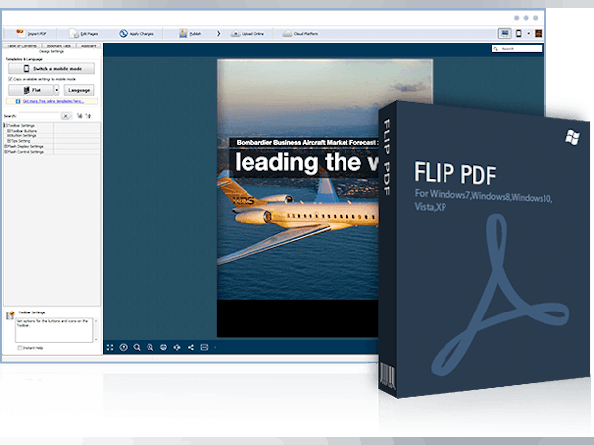
Task: Click the thumbnails icon in the viewer bar
Action: pyautogui.click(x=204, y=347)
